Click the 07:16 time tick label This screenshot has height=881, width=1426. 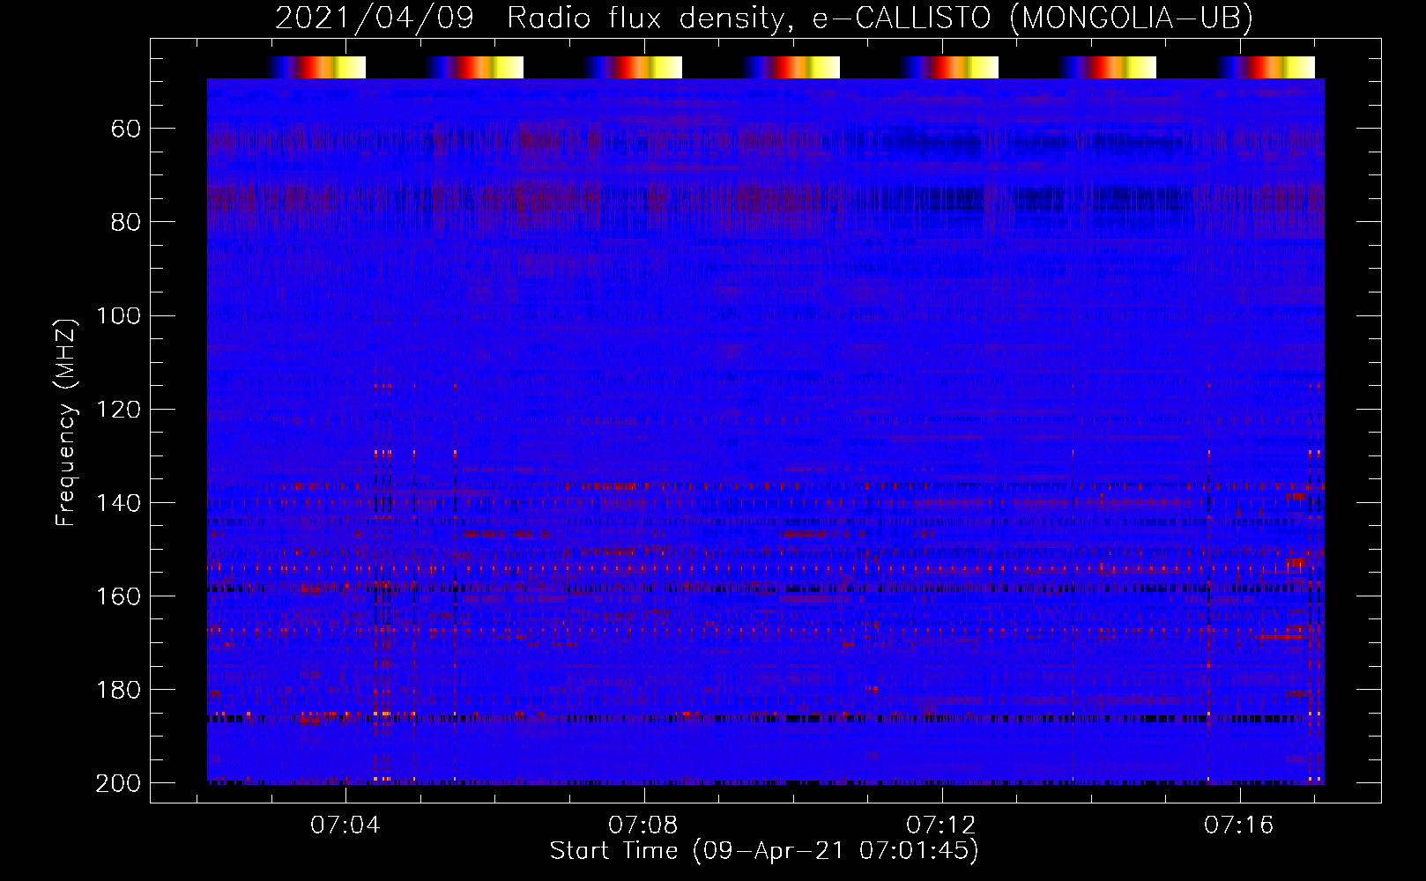pyautogui.click(x=1239, y=825)
